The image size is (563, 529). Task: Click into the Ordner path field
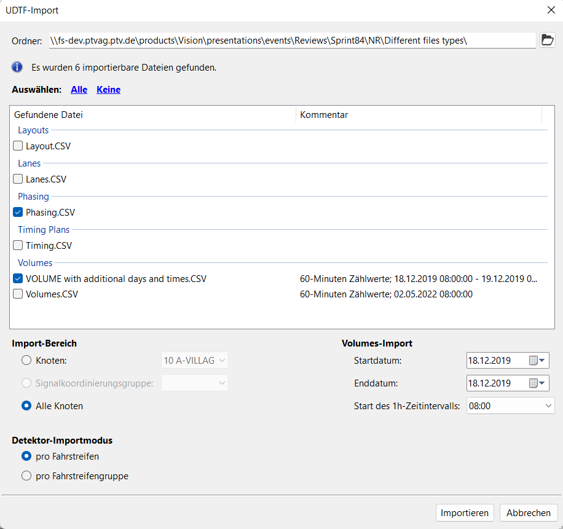291,41
